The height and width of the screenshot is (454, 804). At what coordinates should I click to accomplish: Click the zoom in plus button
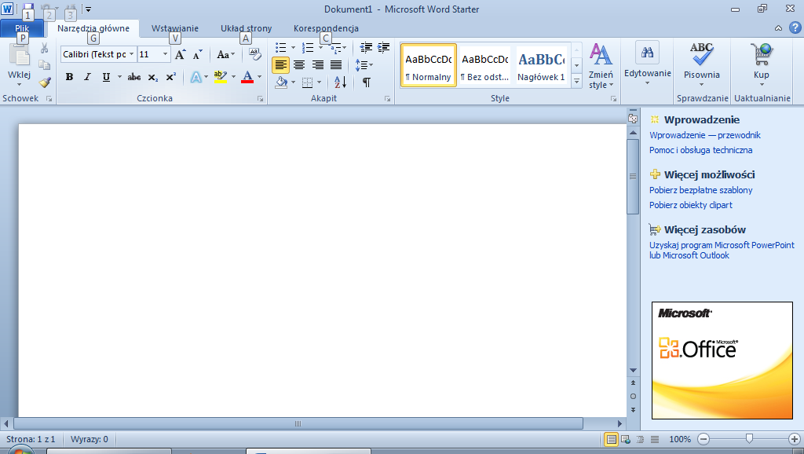pos(795,439)
